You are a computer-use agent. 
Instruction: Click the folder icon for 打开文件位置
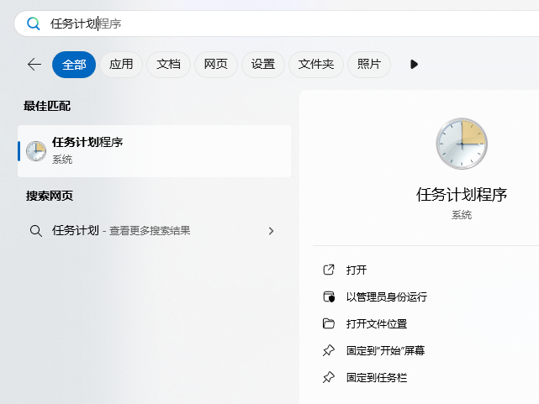click(x=329, y=323)
